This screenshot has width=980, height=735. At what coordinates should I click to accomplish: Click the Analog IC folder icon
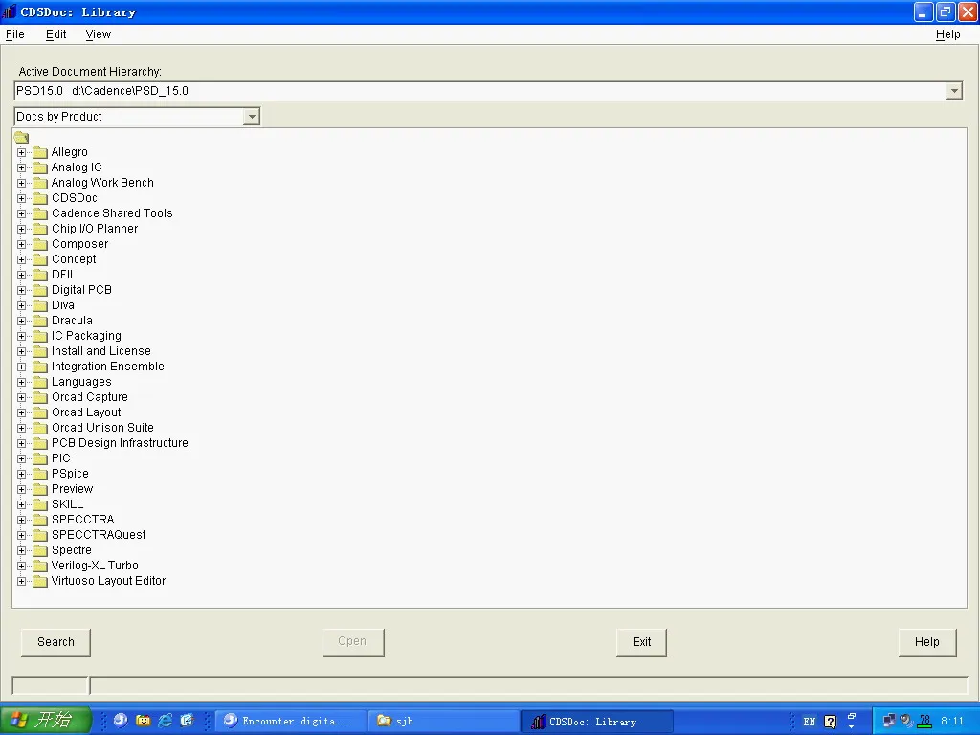40,167
